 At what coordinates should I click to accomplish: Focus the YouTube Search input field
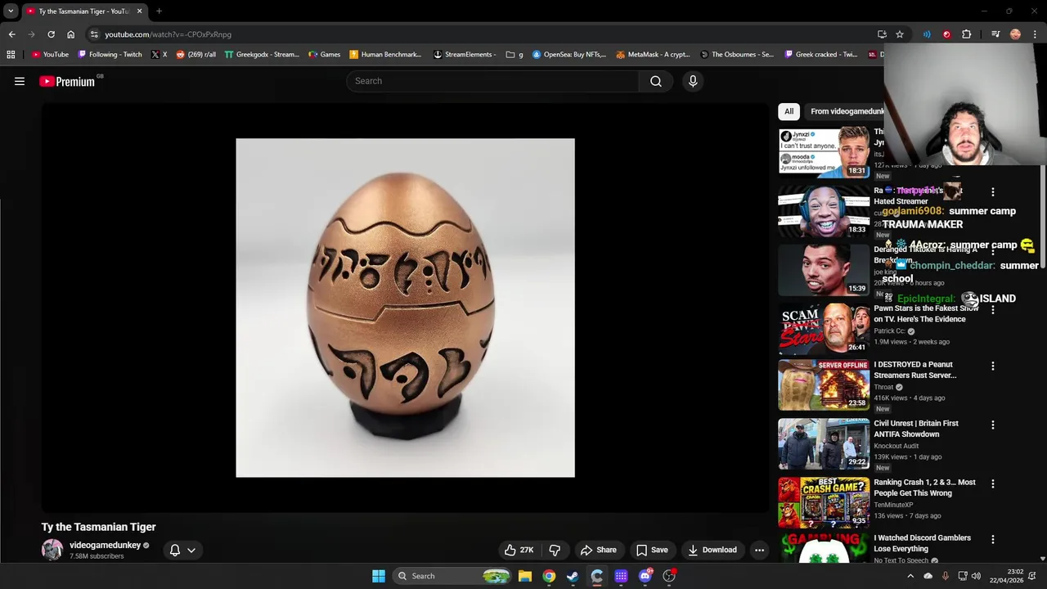493,81
